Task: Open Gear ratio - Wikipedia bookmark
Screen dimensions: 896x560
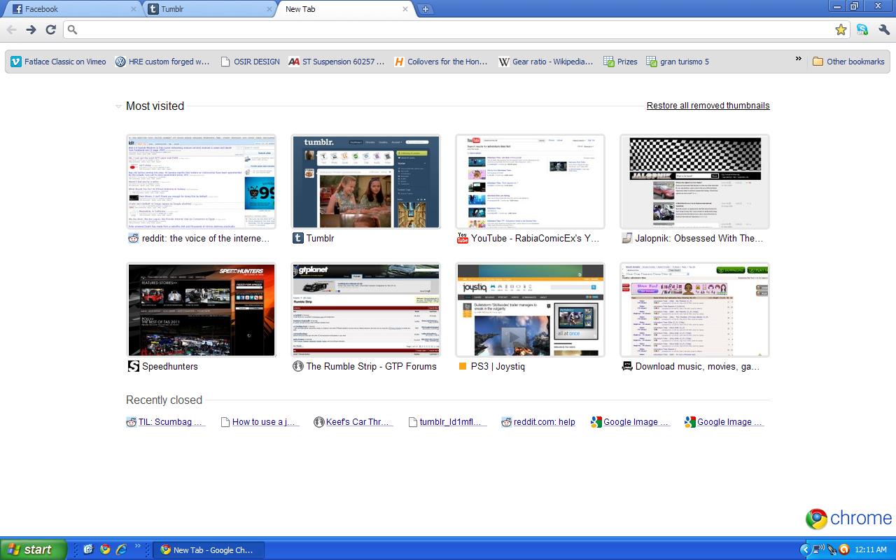Action: [546, 62]
